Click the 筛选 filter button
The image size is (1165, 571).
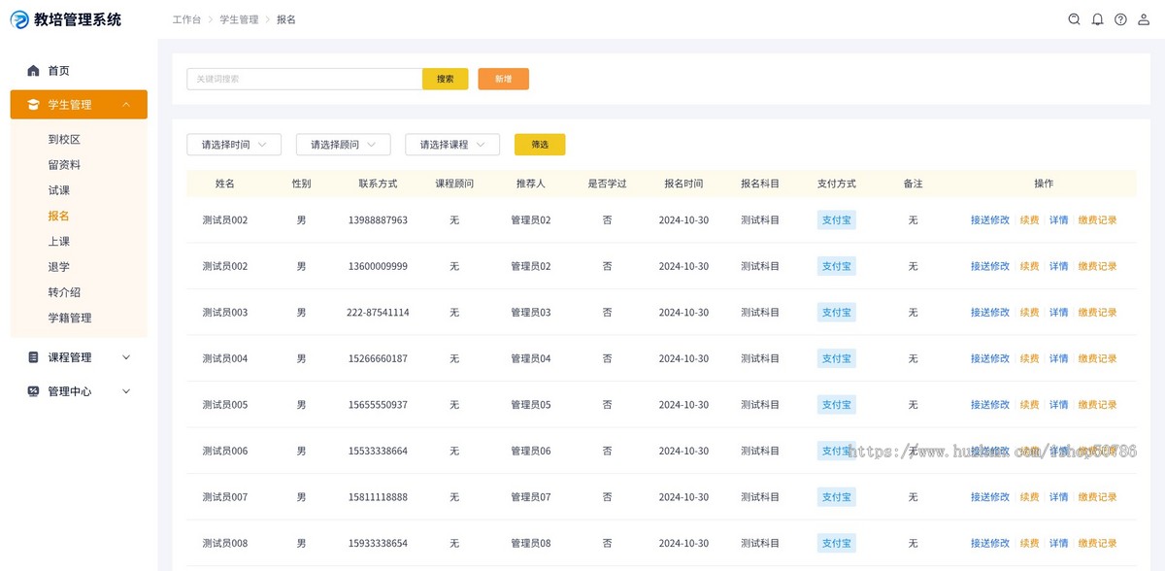540,145
